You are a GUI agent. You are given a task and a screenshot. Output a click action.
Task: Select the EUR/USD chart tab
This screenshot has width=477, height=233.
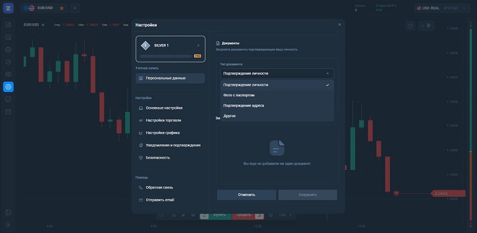[44, 8]
